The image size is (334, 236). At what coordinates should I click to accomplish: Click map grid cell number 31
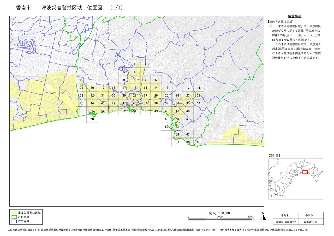tap(103, 95)
